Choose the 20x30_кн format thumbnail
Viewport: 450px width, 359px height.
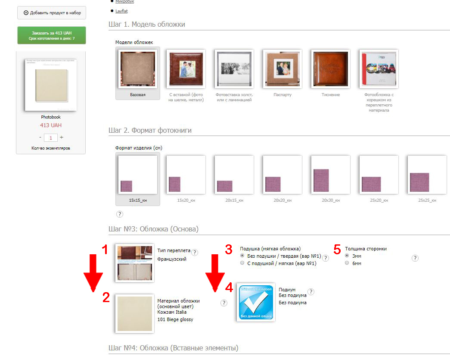click(331, 179)
